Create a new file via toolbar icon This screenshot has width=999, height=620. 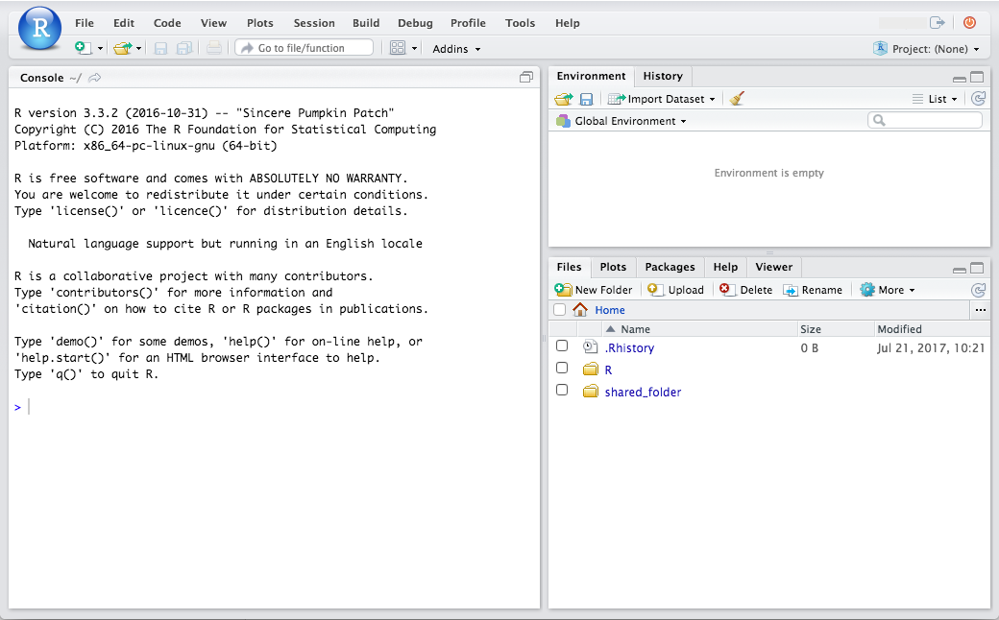82,48
